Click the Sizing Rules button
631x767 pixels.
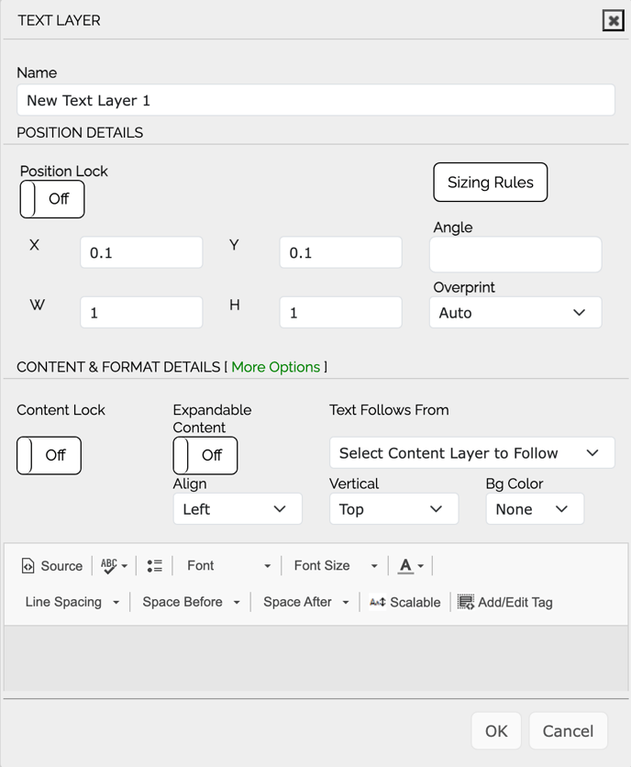click(x=490, y=183)
